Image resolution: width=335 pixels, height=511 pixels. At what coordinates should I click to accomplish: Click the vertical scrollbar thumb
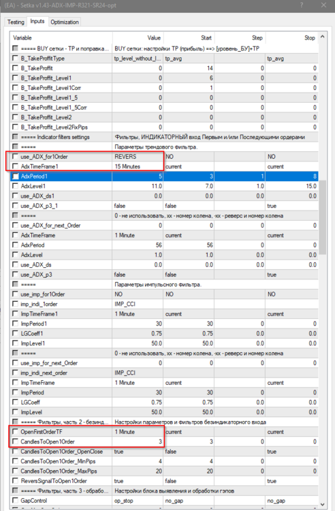pyautogui.click(x=322, y=218)
